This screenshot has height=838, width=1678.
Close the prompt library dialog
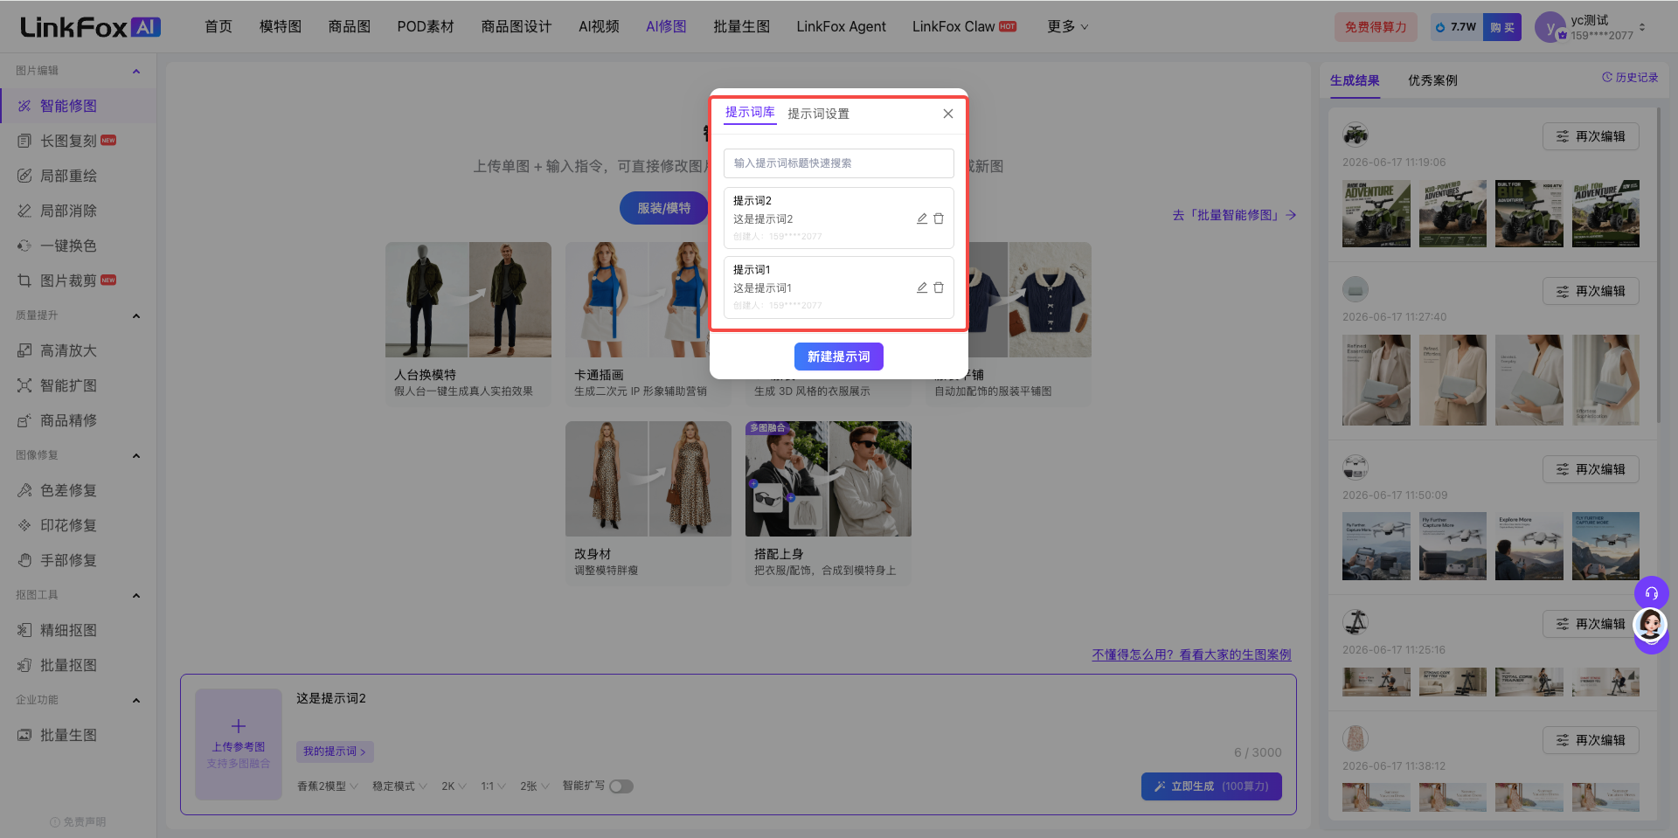point(948,114)
